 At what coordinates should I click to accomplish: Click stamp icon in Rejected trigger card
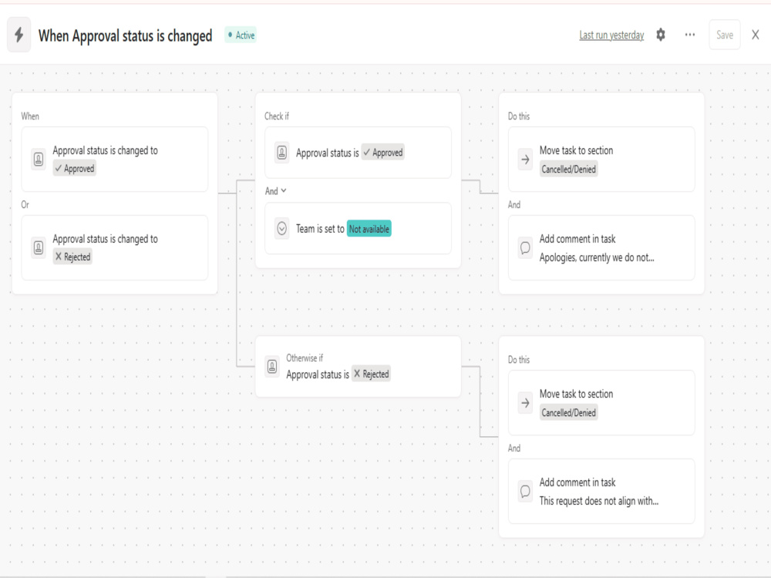[39, 247]
